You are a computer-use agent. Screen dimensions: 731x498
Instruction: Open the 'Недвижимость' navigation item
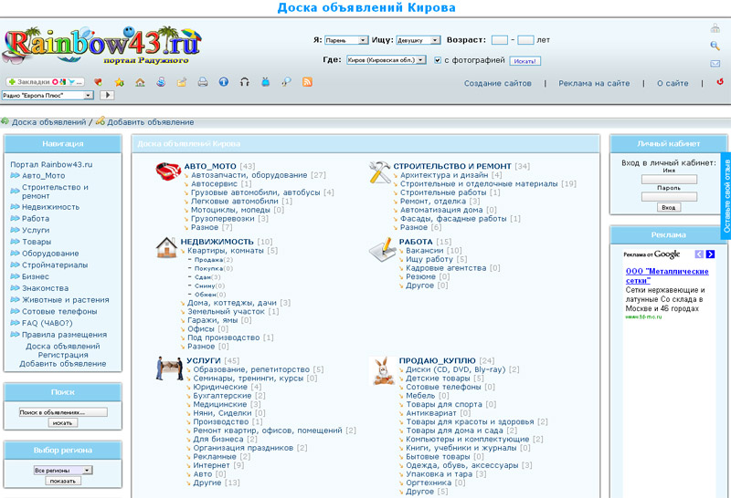point(50,207)
